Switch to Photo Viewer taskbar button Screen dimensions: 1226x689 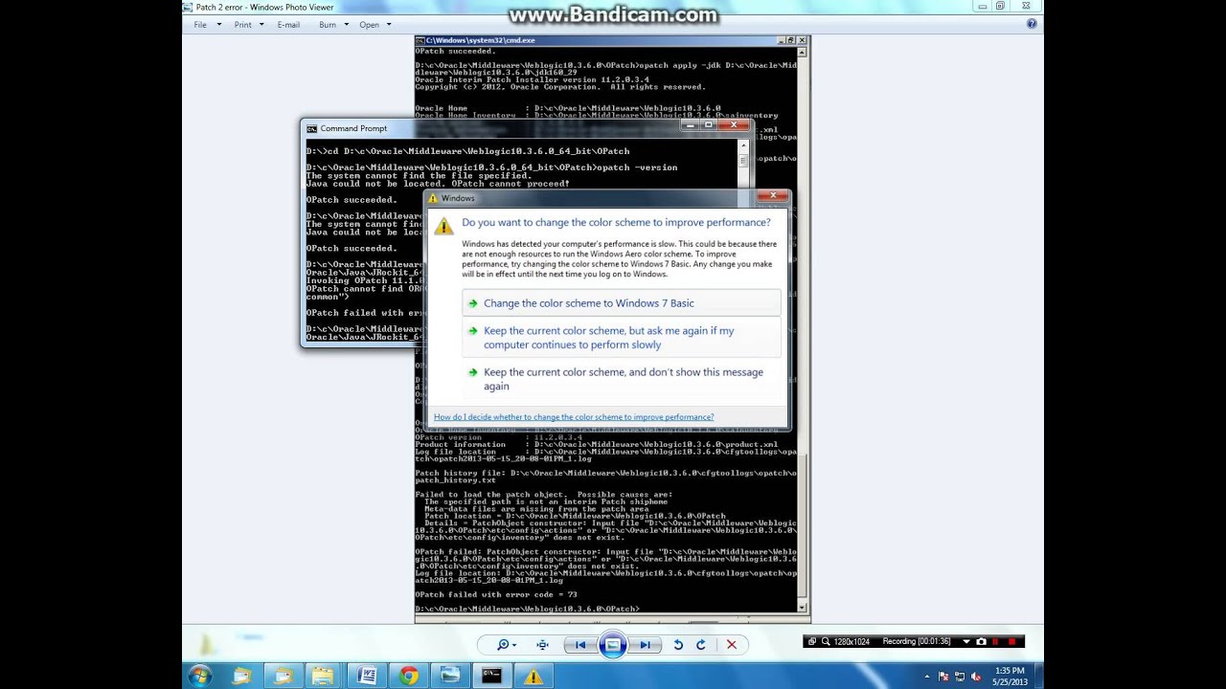pos(449,677)
